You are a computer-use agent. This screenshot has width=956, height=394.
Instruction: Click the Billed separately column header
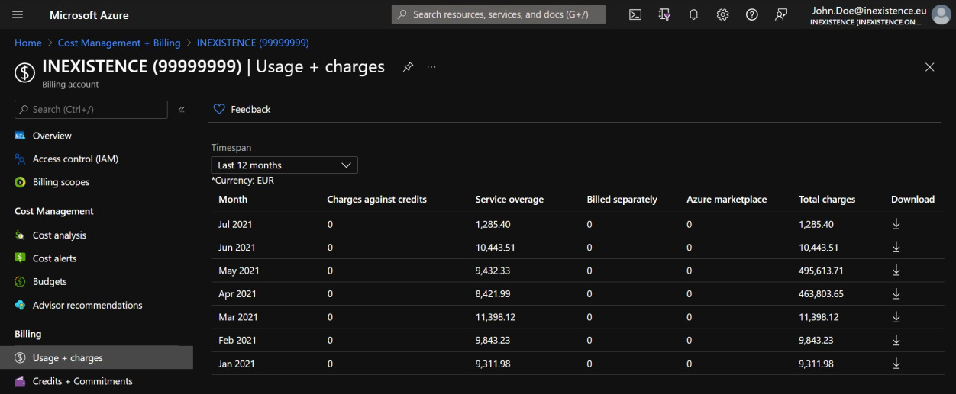(x=622, y=199)
